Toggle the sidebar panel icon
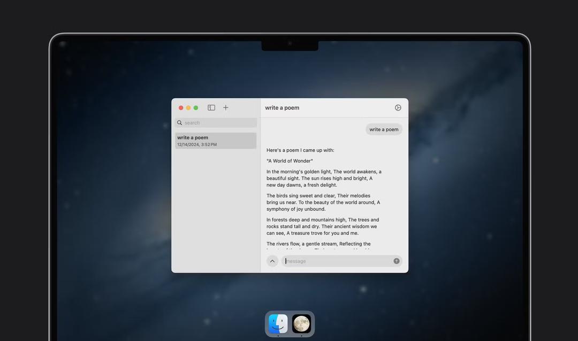Screen dimensions: 578x341 coord(211,107)
